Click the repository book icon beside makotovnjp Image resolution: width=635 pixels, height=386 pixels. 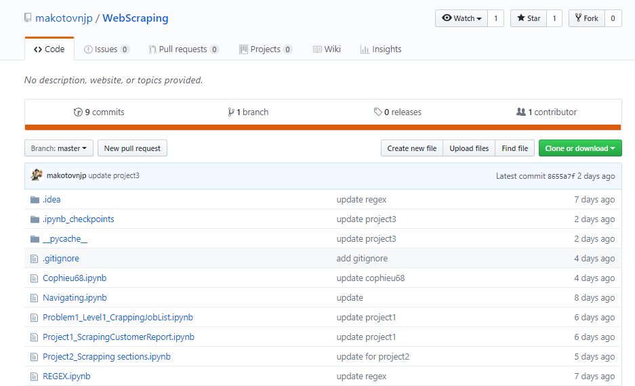(28, 18)
